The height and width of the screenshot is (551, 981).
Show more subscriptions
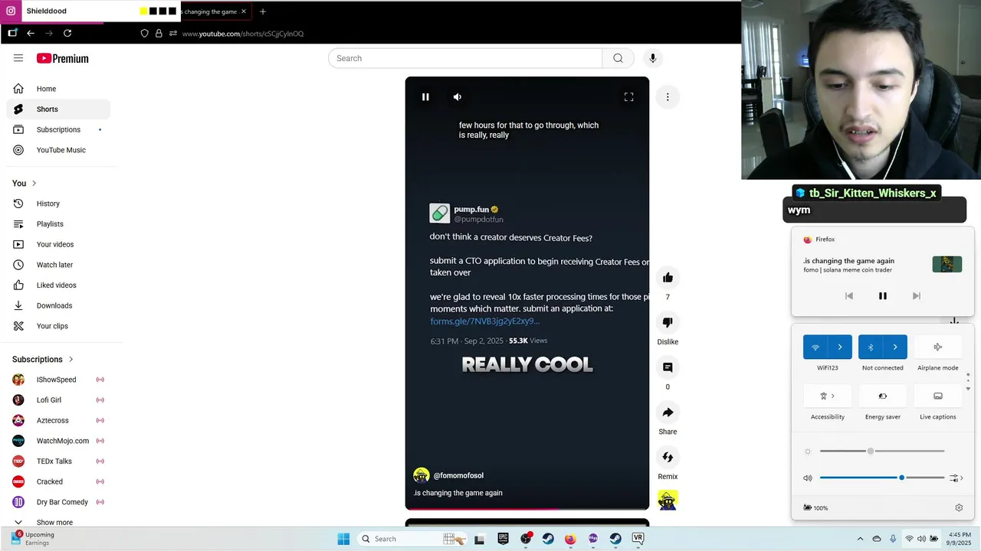click(58, 522)
